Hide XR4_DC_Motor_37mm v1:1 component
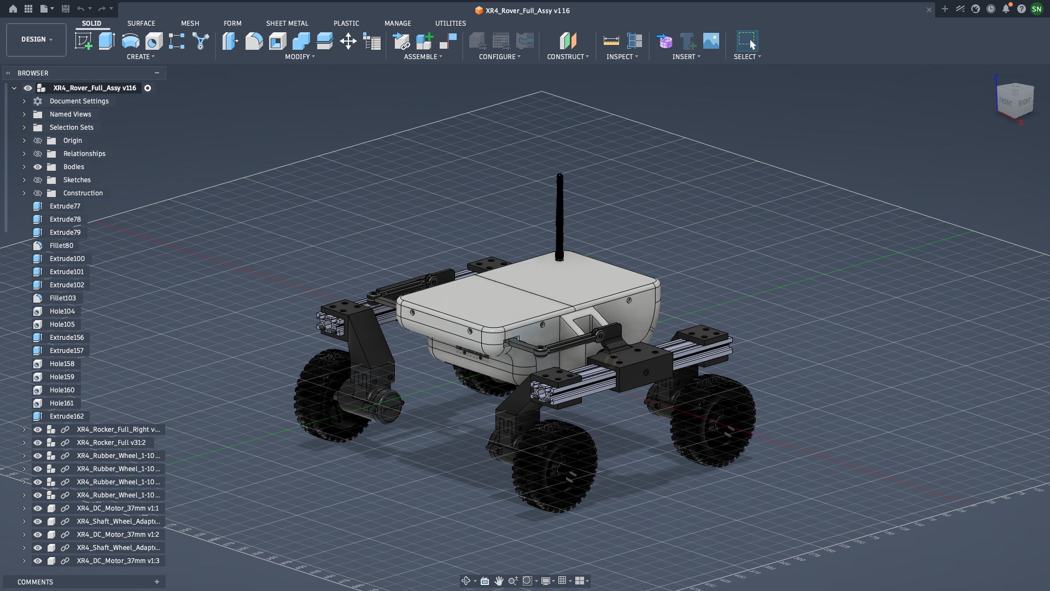 point(38,508)
